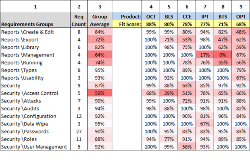The height and width of the screenshot is (160, 250).
Task: Click the 0% cell under BTS
Action: (223, 55)
